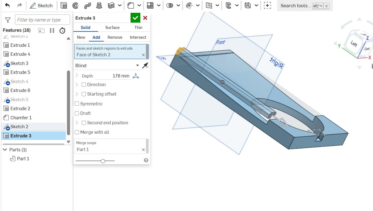373x211 pixels.
Task: Switch to the Surface tab in Extrude dialog
Action: click(112, 27)
